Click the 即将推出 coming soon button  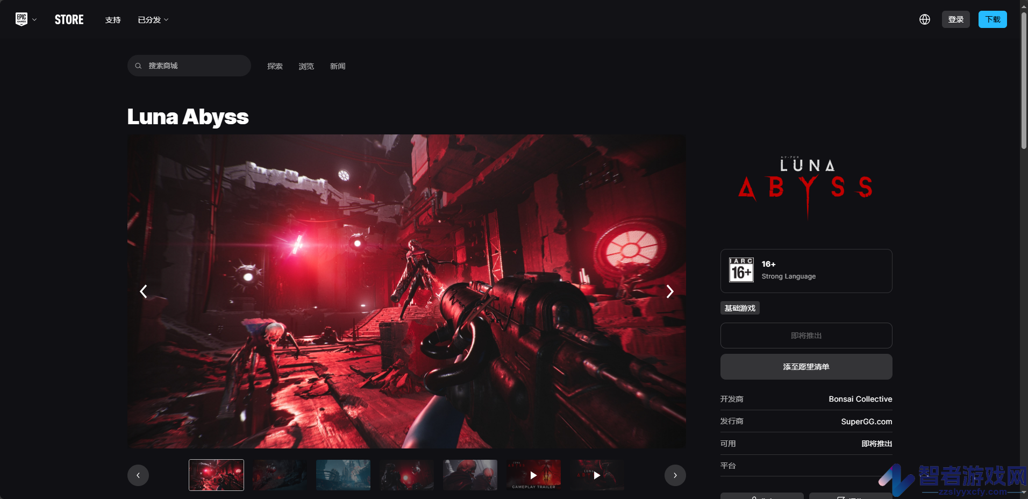click(806, 336)
